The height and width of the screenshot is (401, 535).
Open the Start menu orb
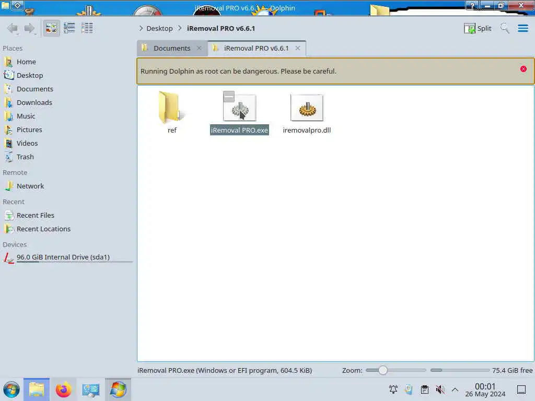[x=11, y=390]
